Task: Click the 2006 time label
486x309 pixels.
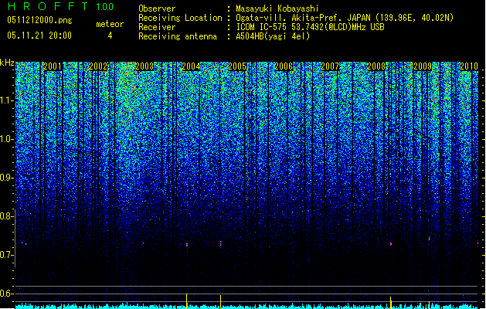Action: (284, 66)
